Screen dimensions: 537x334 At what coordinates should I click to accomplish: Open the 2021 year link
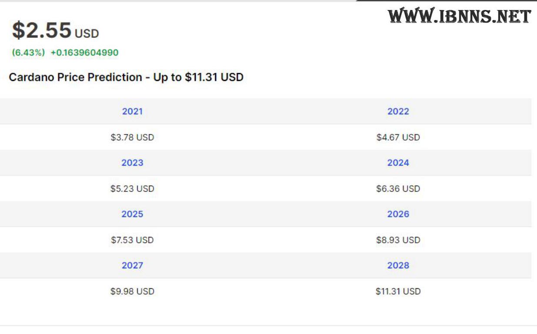click(132, 111)
